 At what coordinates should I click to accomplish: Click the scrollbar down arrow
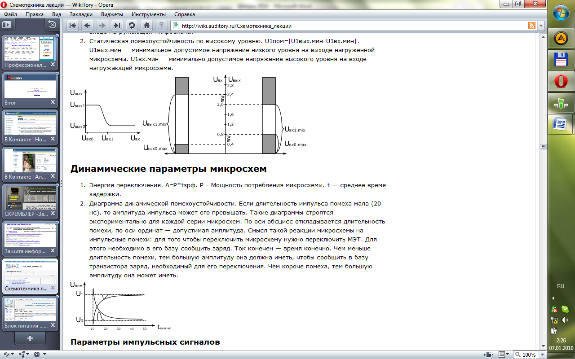[543, 347]
